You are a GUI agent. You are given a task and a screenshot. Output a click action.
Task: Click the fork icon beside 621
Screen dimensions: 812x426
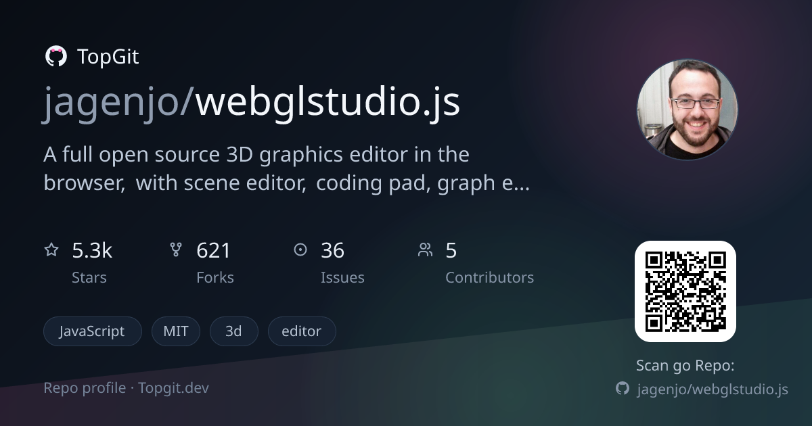[x=176, y=250]
